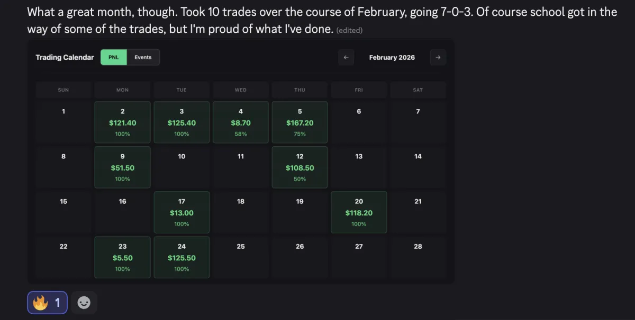Select February 24 cell with $125.50
This screenshot has height=320, width=635.
[x=182, y=257]
